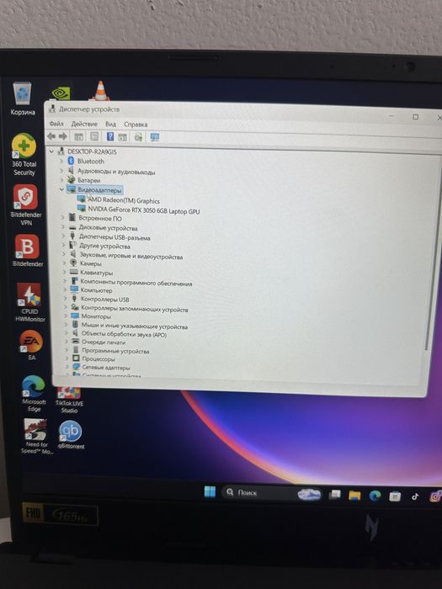Open Task View from the taskbar
The image size is (442, 589).
[x=334, y=495]
